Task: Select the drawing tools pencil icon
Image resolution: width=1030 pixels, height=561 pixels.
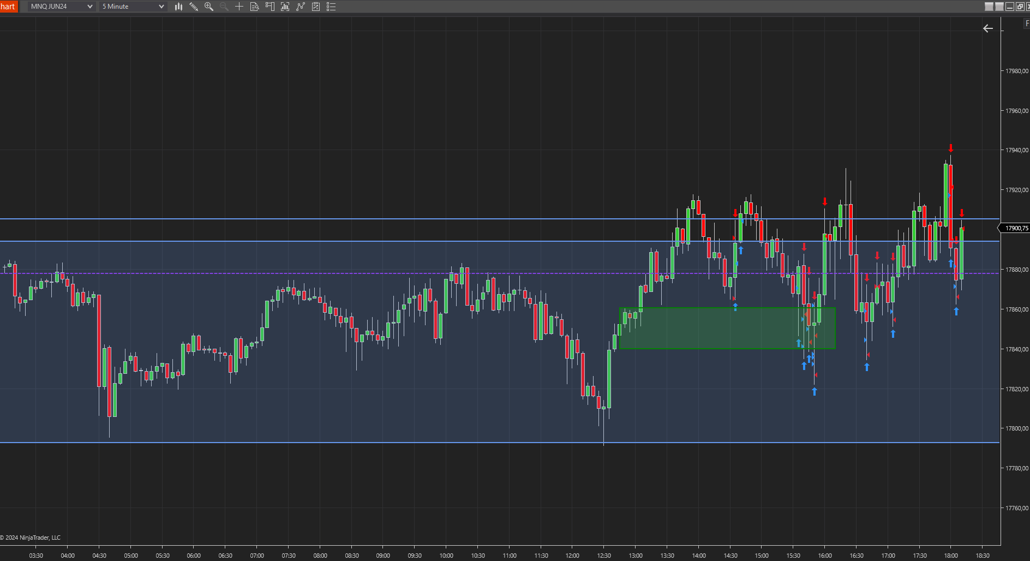Action: point(194,7)
